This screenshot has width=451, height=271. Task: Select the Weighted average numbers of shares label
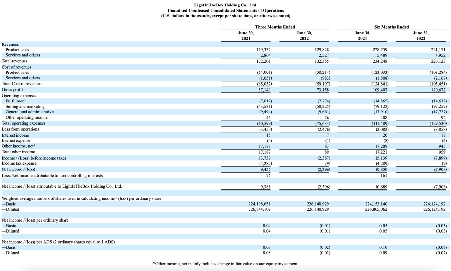82,199
